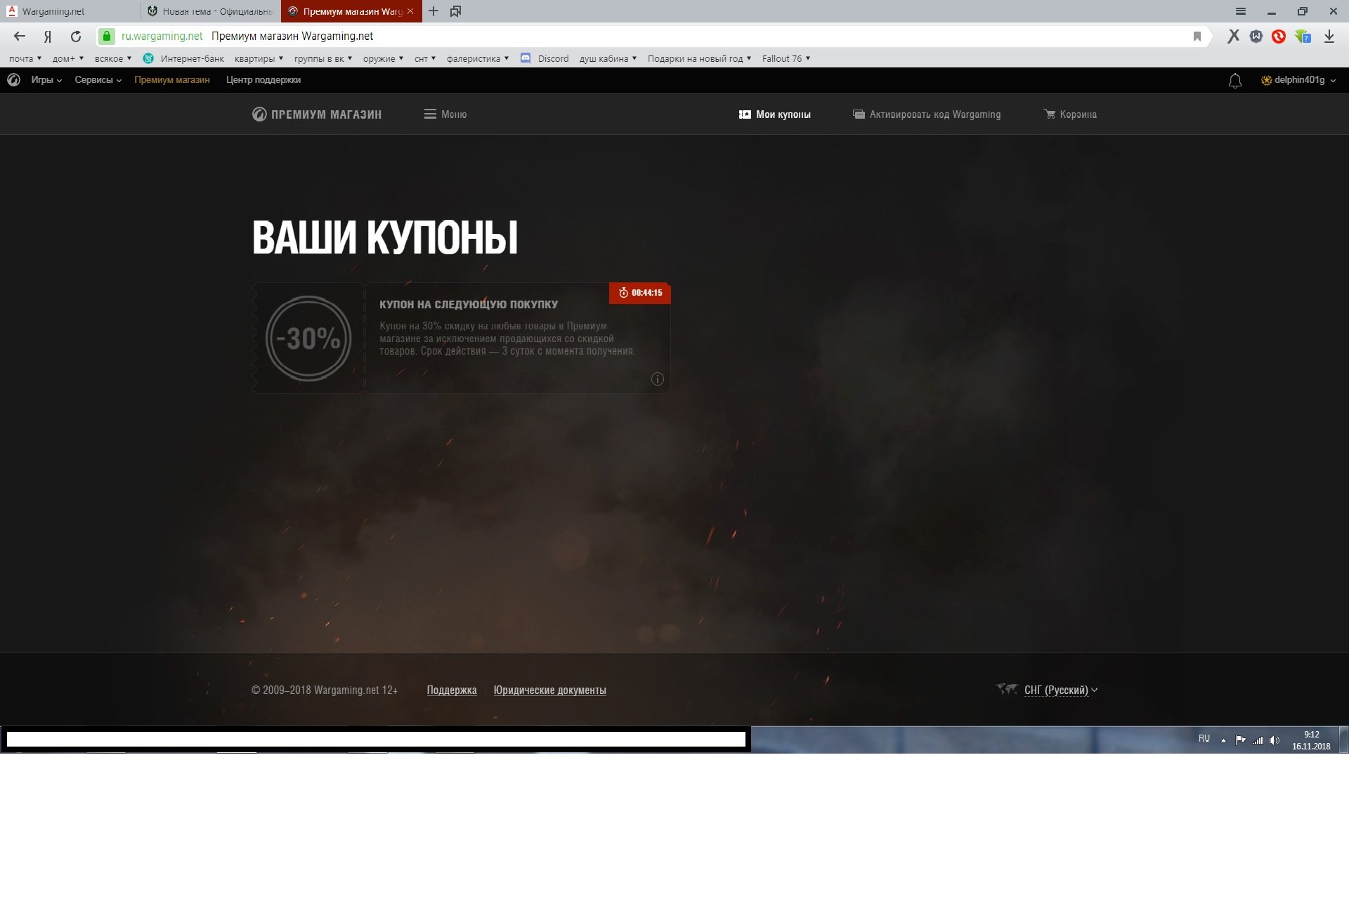This screenshot has height=899, width=1349.
Task: Switch to the Новая тема browser tab
Action: pos(211,11)
